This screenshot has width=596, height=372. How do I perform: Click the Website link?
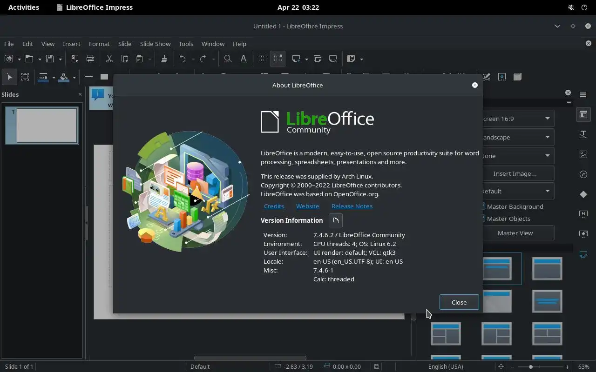point(308,206)
